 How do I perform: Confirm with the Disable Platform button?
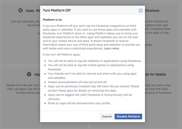(128, 116)
